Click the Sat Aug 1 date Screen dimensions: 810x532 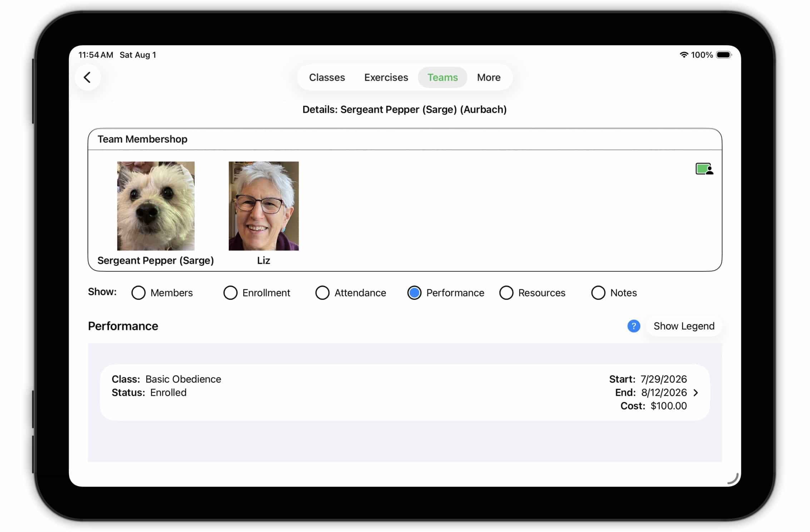138,55
